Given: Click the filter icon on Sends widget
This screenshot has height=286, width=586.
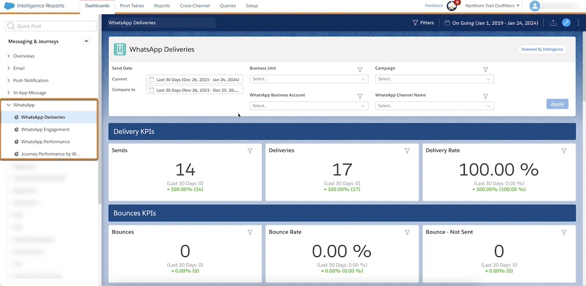Looking at the screenshot, I should (250, 151).
